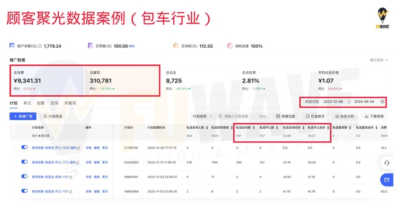Image resolution: width=398 pixels, height=223 pixels.
Task: Click plan ID 21788159 cell
Action: point(131,148)
